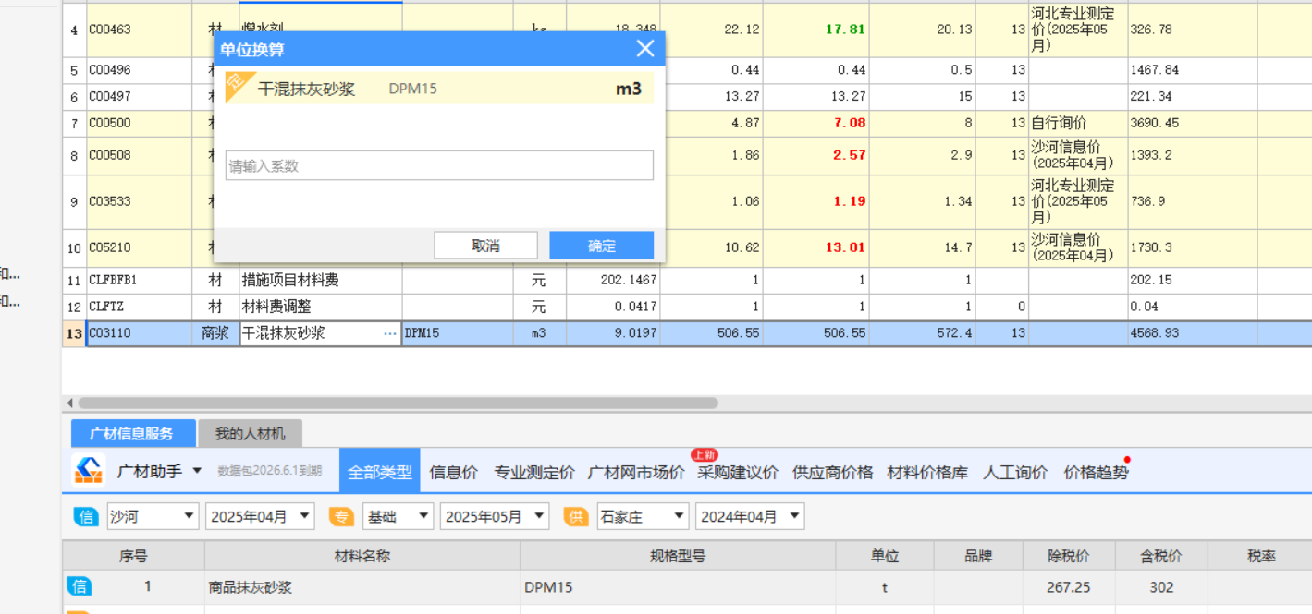Click the orange 专 filter icon
1312x614 pixels.
pyautogui.click(x=342, y=517)
